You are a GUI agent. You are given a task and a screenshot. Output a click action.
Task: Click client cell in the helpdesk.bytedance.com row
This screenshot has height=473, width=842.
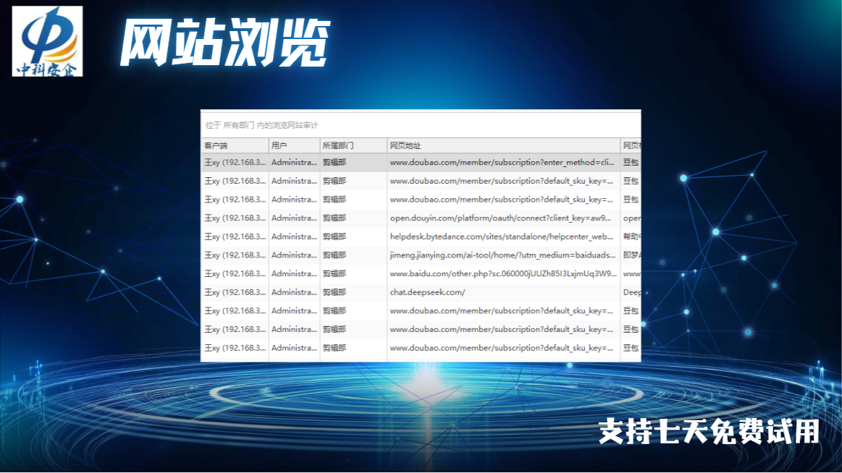(235, 236)
